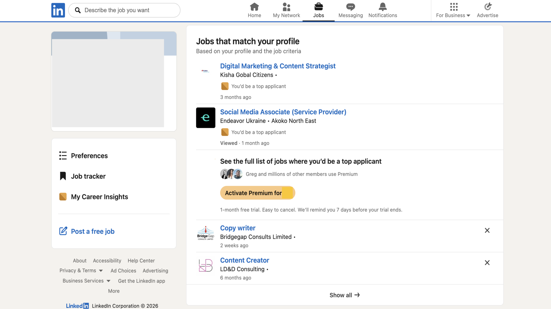Click the For Business grid icon
This screenshot has height=309, width=551.
pyautogui.click(x=454, y=7)
